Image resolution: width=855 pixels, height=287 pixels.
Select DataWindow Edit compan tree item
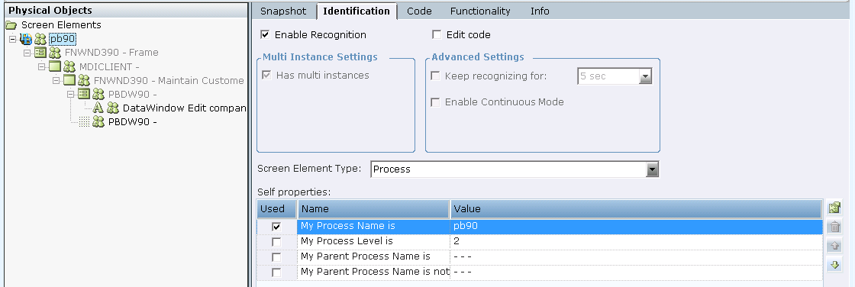pos(184,108)
